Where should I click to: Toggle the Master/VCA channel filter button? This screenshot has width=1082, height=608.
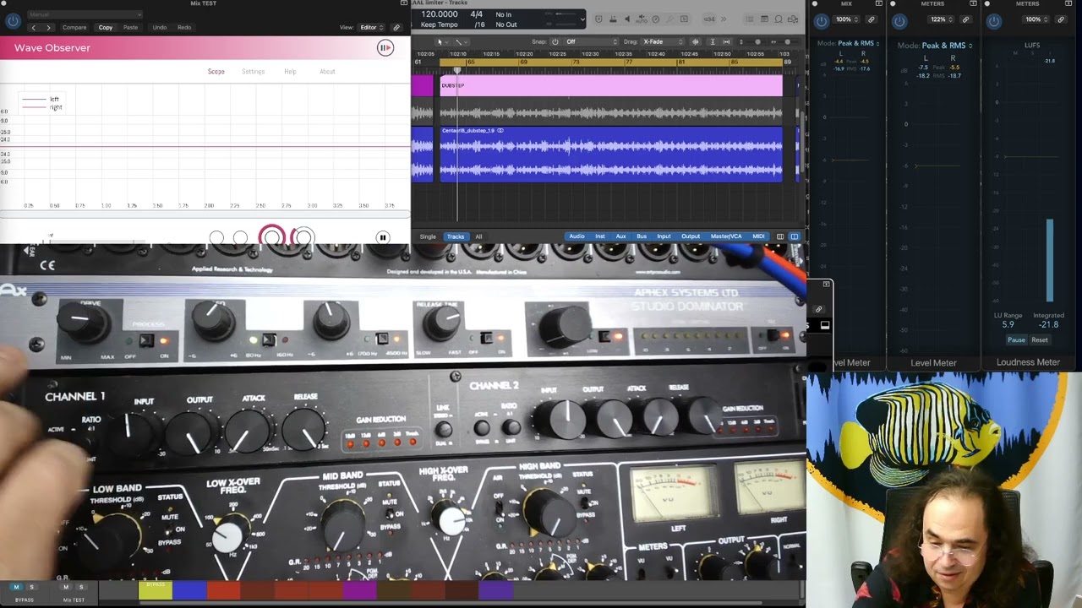click(726, 236)
